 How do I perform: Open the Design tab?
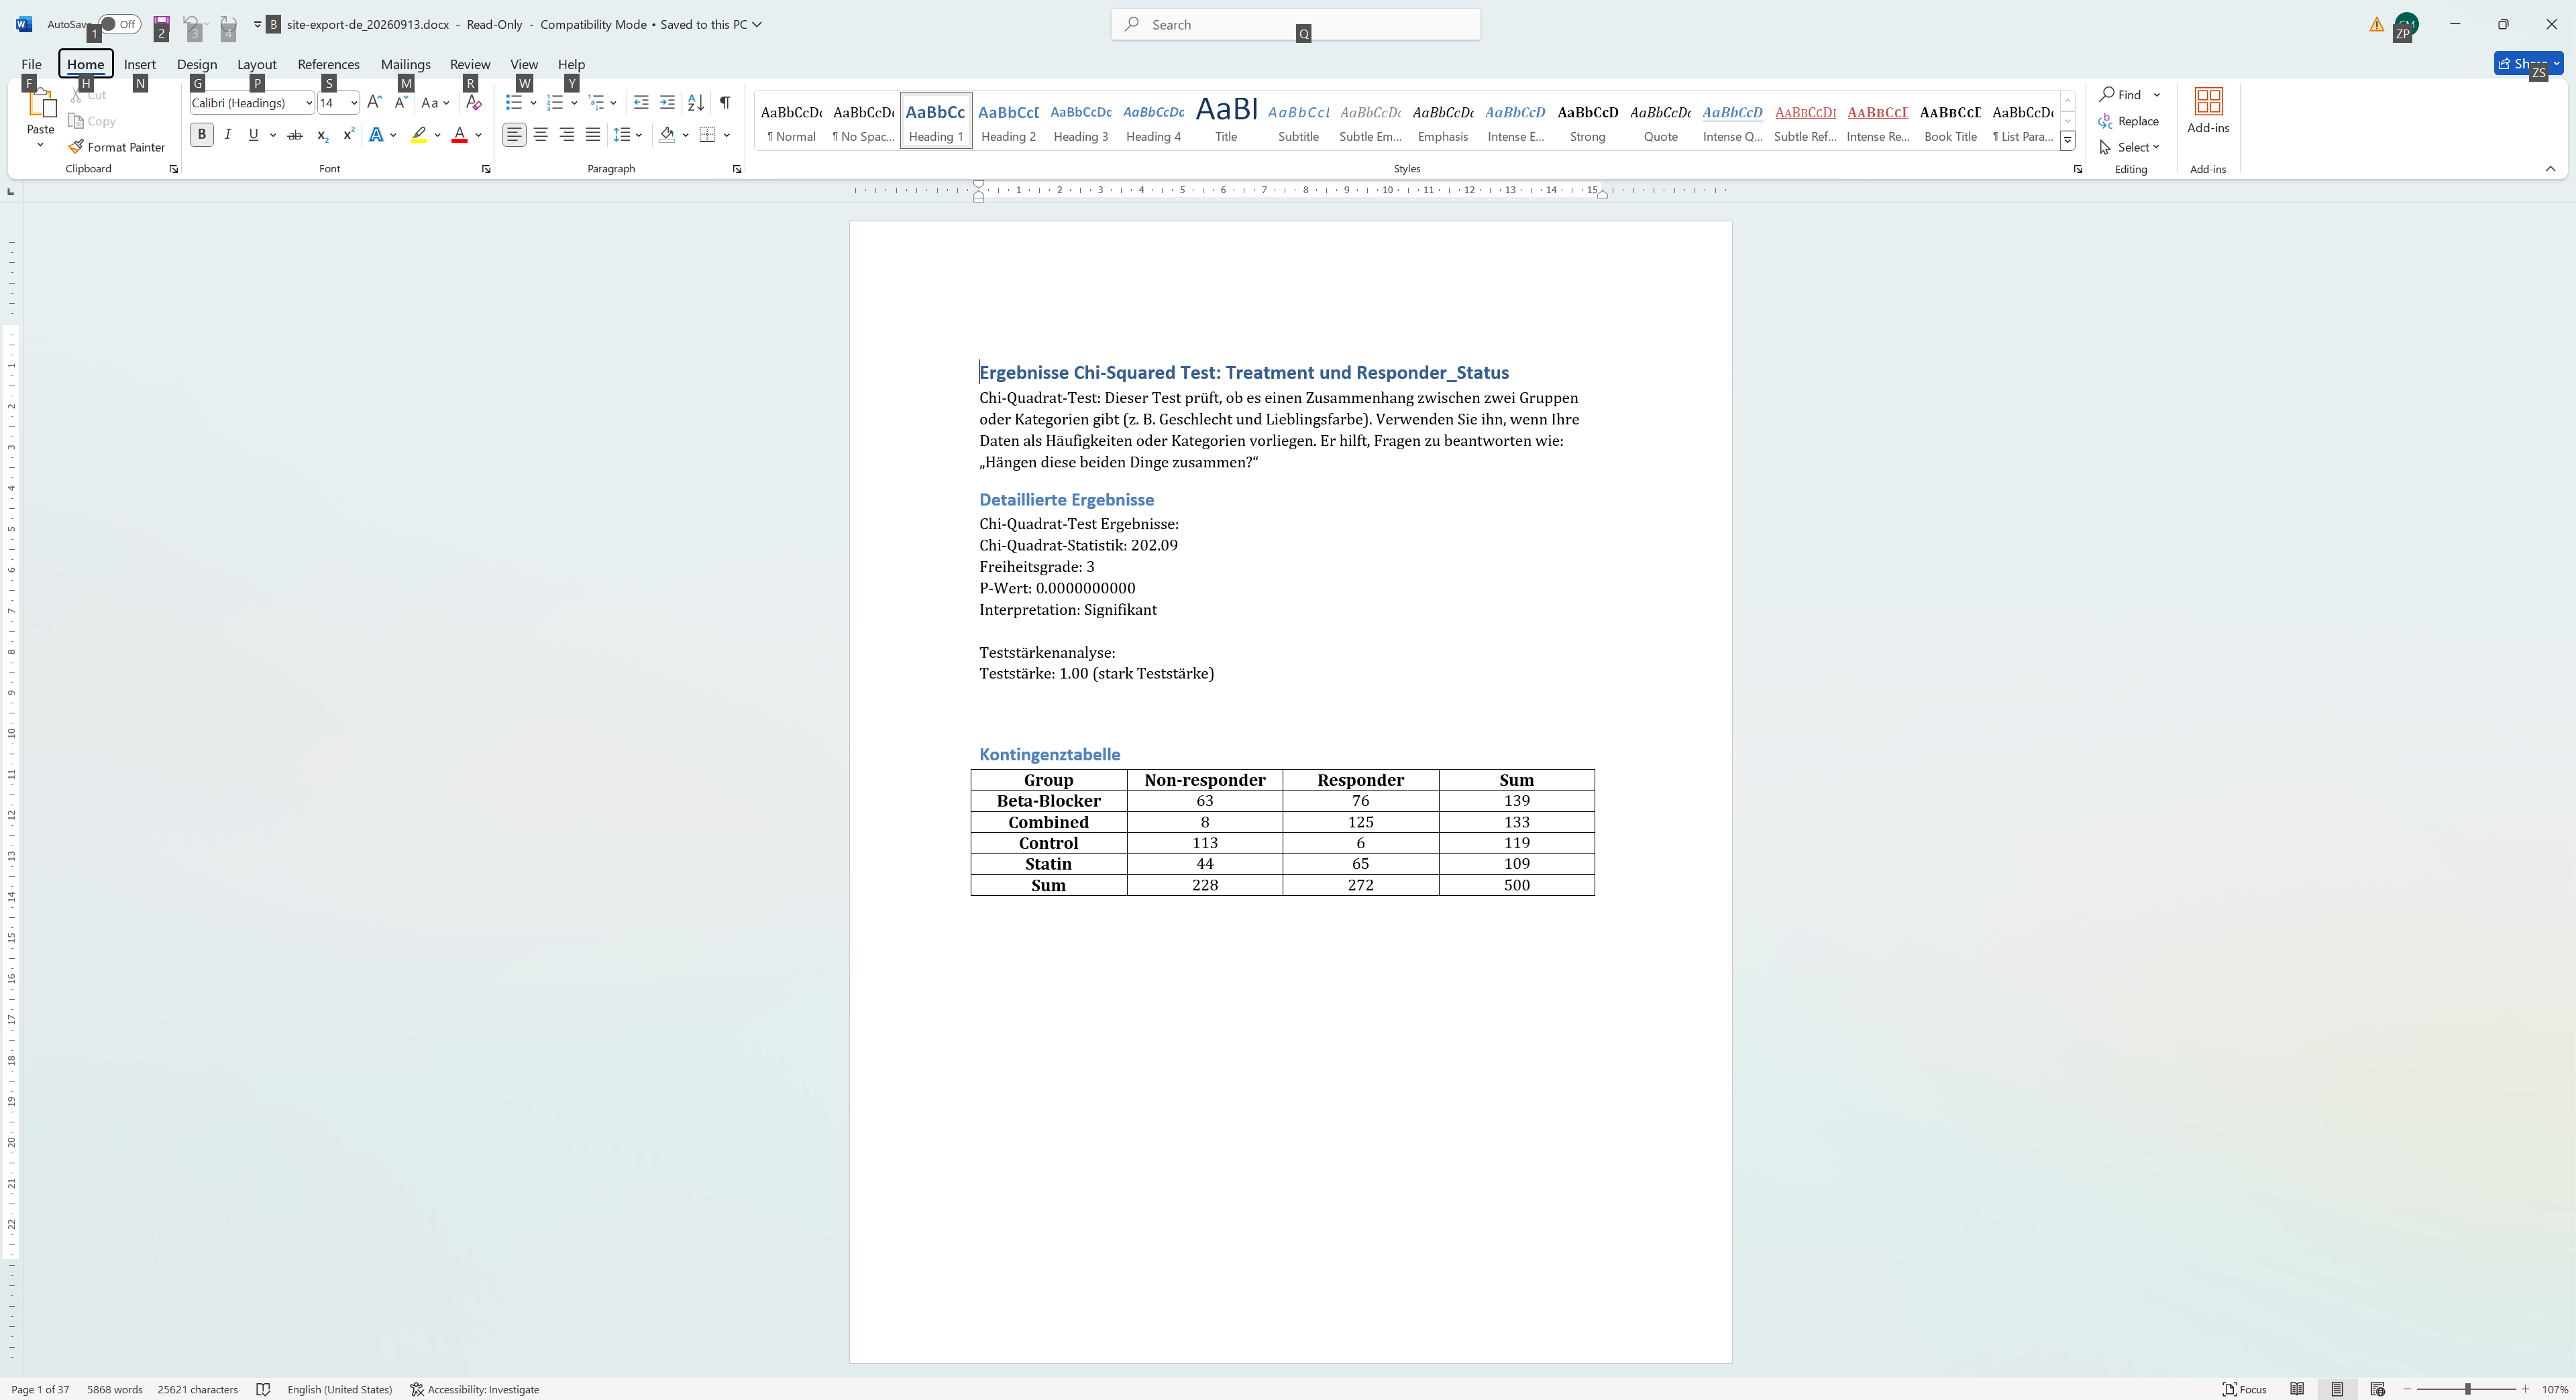(197, 64)
